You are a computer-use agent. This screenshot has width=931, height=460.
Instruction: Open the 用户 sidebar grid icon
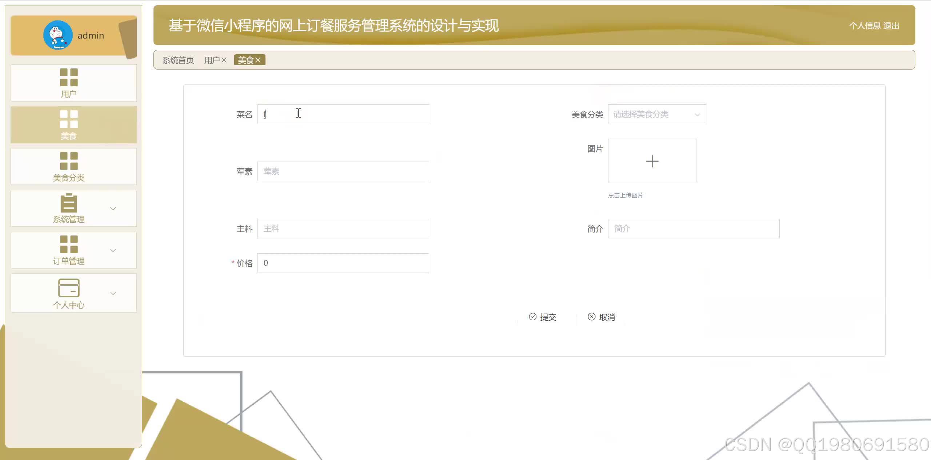click(69, 78)
